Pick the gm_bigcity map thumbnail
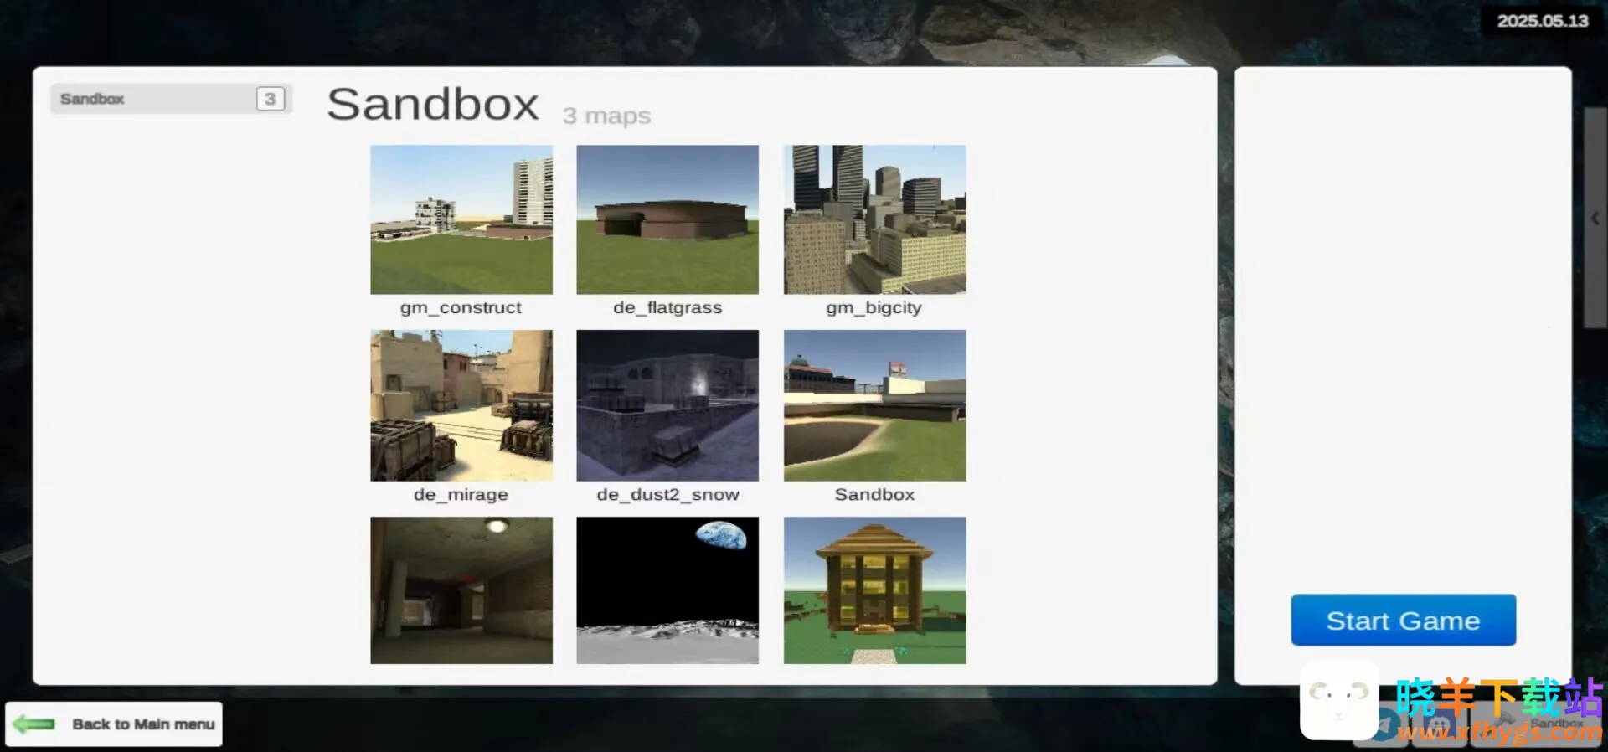The image size is (1608, 752). pos(874,219)
